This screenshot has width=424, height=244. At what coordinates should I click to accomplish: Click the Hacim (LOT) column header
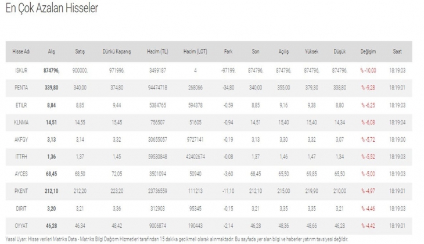(x=195, y=51)
